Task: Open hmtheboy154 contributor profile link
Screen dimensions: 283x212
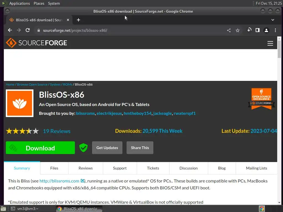Action: (x=138, y=113)
